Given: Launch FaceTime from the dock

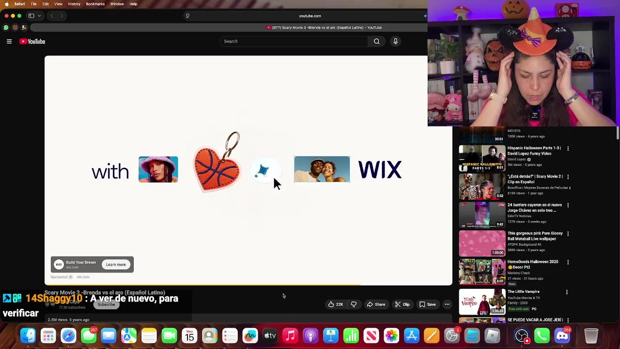Looking at the screenshot, I should (169, 335).
